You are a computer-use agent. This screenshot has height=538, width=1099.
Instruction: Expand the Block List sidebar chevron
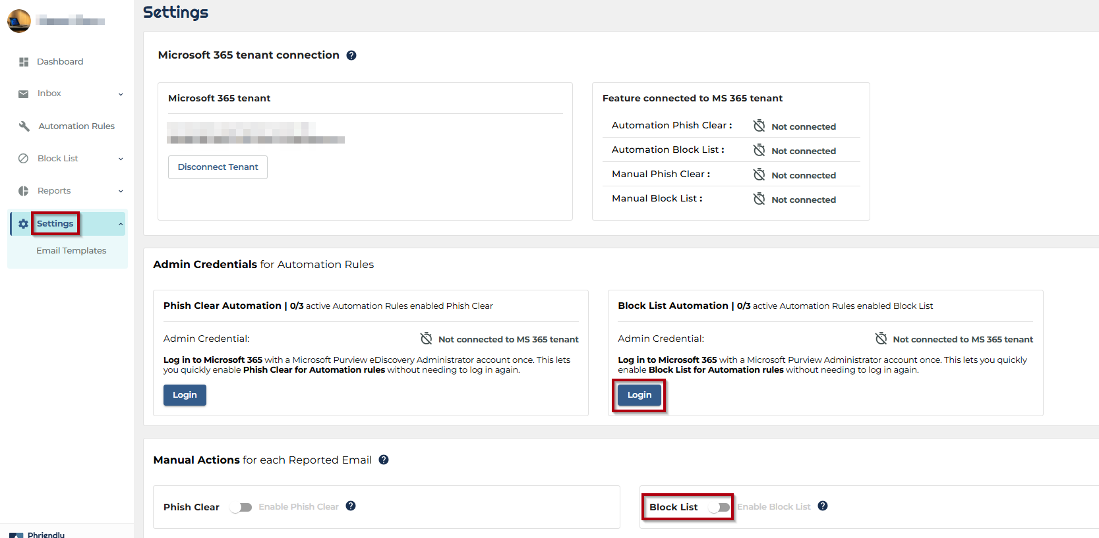pyautogui.click(x=121, y=159)
